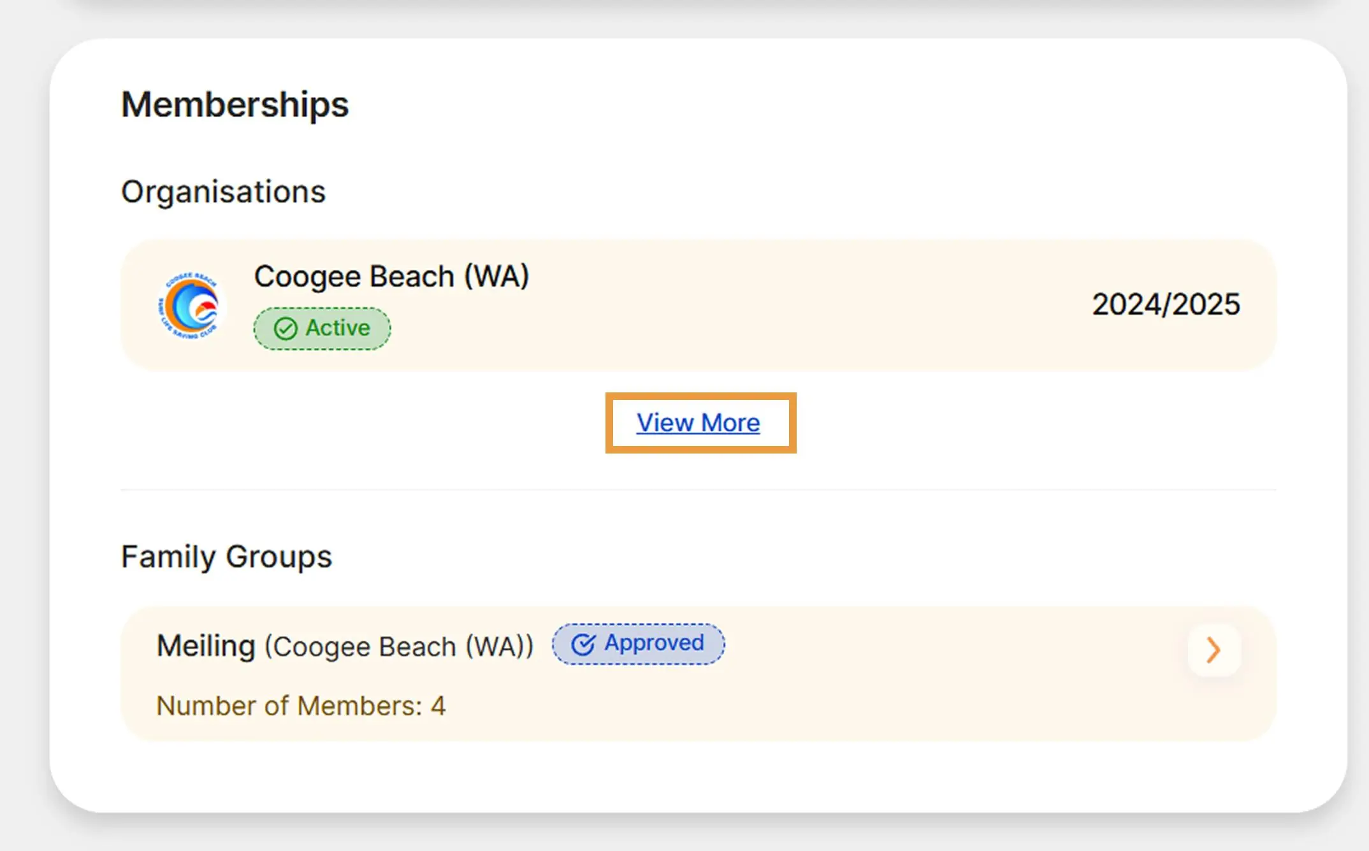Click the Active status badge
Screen dimensions: 1369x851
322,329
